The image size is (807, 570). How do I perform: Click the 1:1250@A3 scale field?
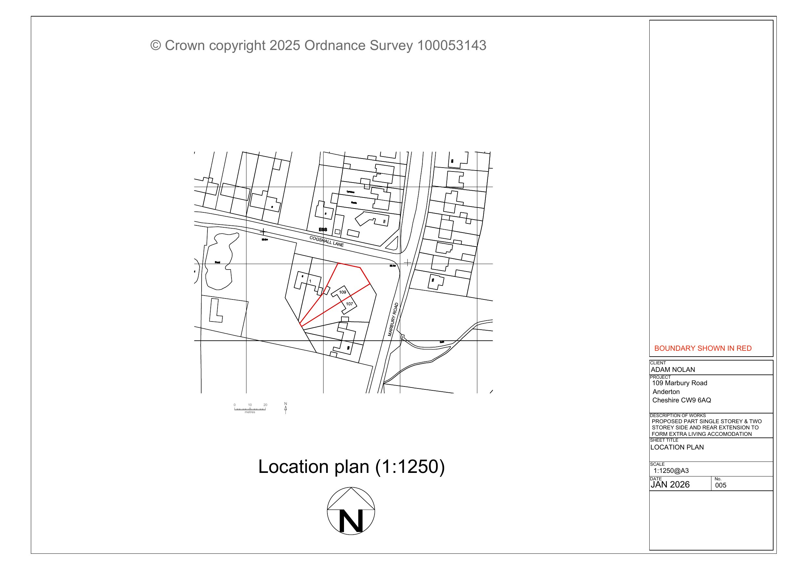pos(671,471)
